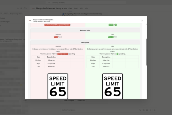Click the 'Risk' column header in previous table
172x115 pixels.
click(x=38, y=57)
